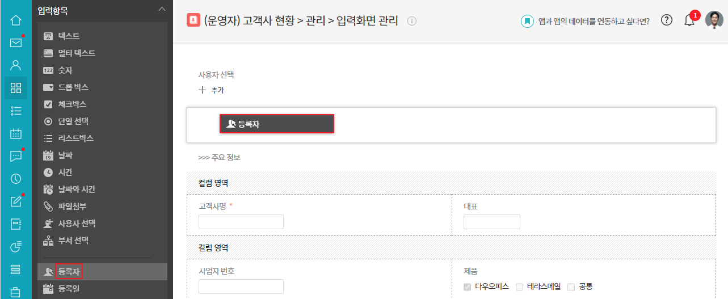Open the user profile avatar
Image resolution: width=728 pixels, height=299 pixels.
(714, 20)
